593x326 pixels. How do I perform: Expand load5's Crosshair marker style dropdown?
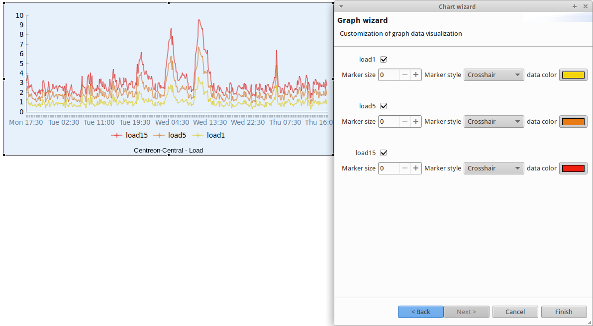point(494,121)
